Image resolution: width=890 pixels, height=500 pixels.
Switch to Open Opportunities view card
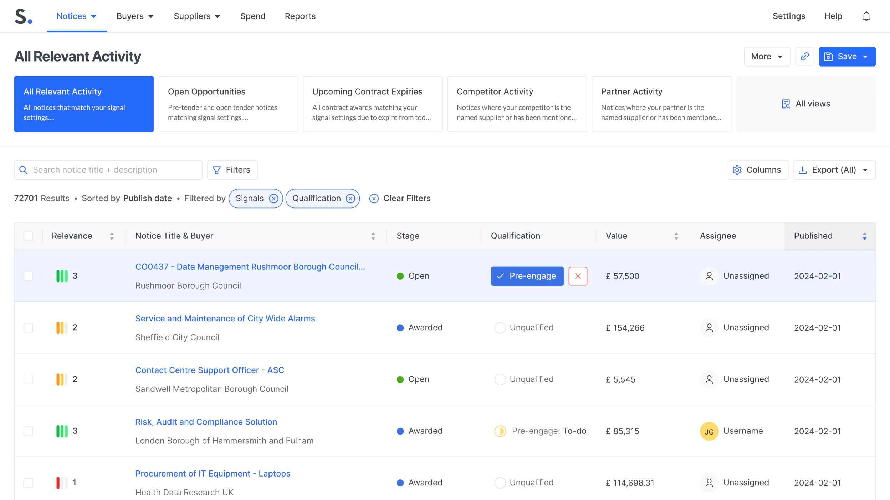228,104
